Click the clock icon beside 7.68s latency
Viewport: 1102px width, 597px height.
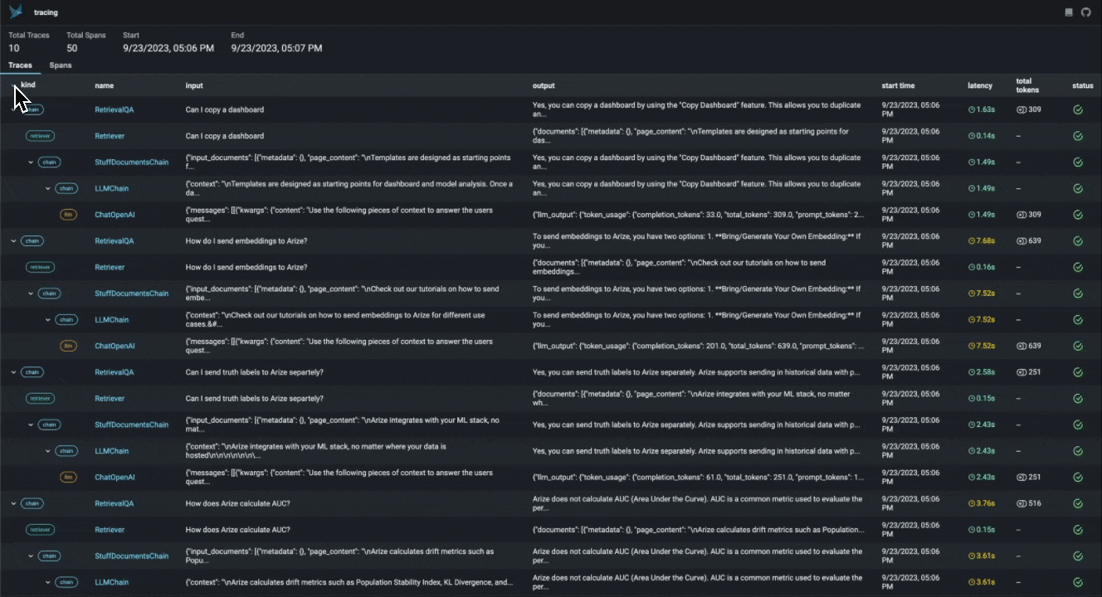click(x=972, y=241)
